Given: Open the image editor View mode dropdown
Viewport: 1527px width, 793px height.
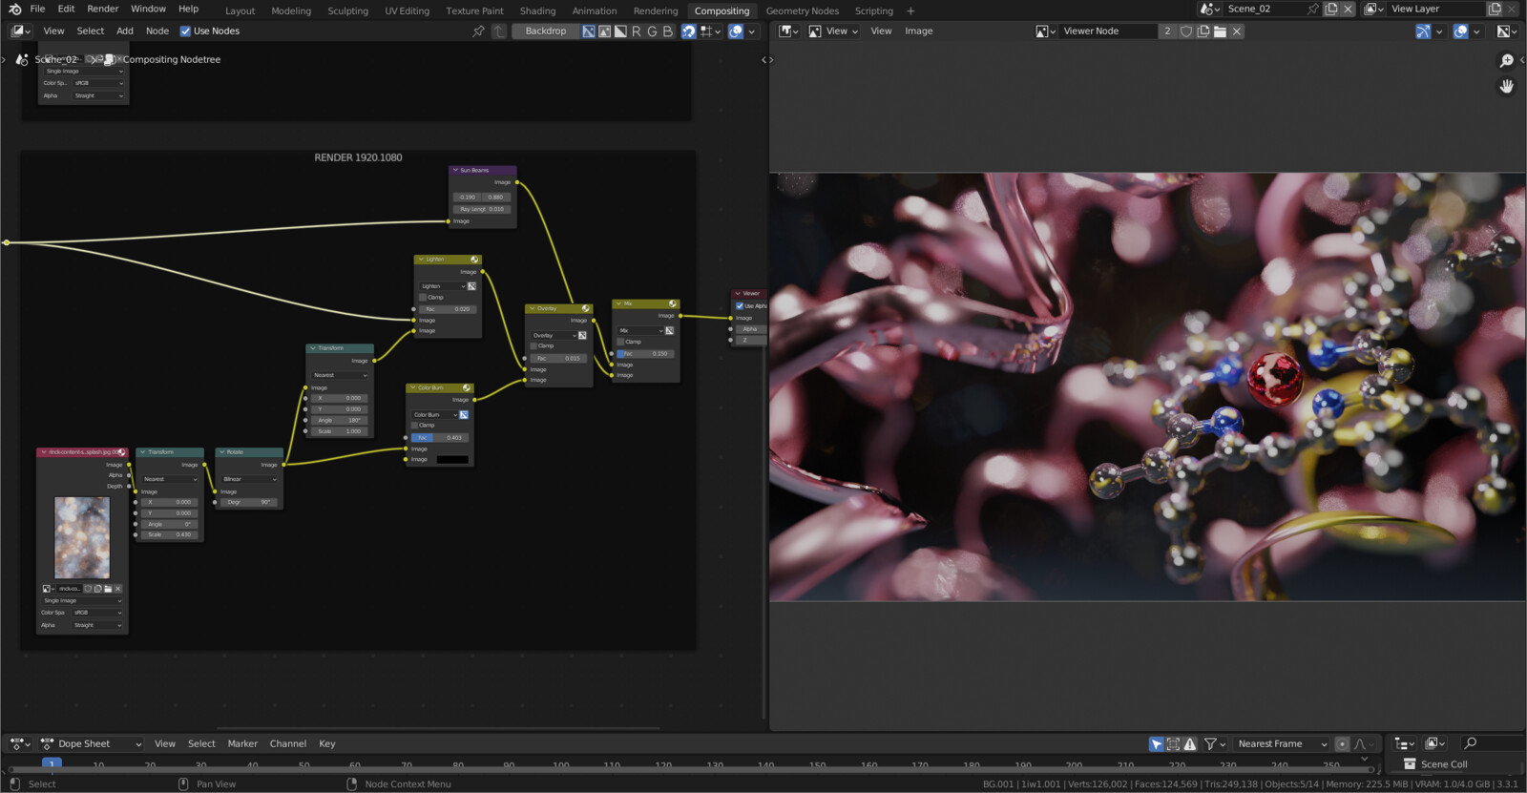Looking at the screenshot, I should tap(833, 31).
